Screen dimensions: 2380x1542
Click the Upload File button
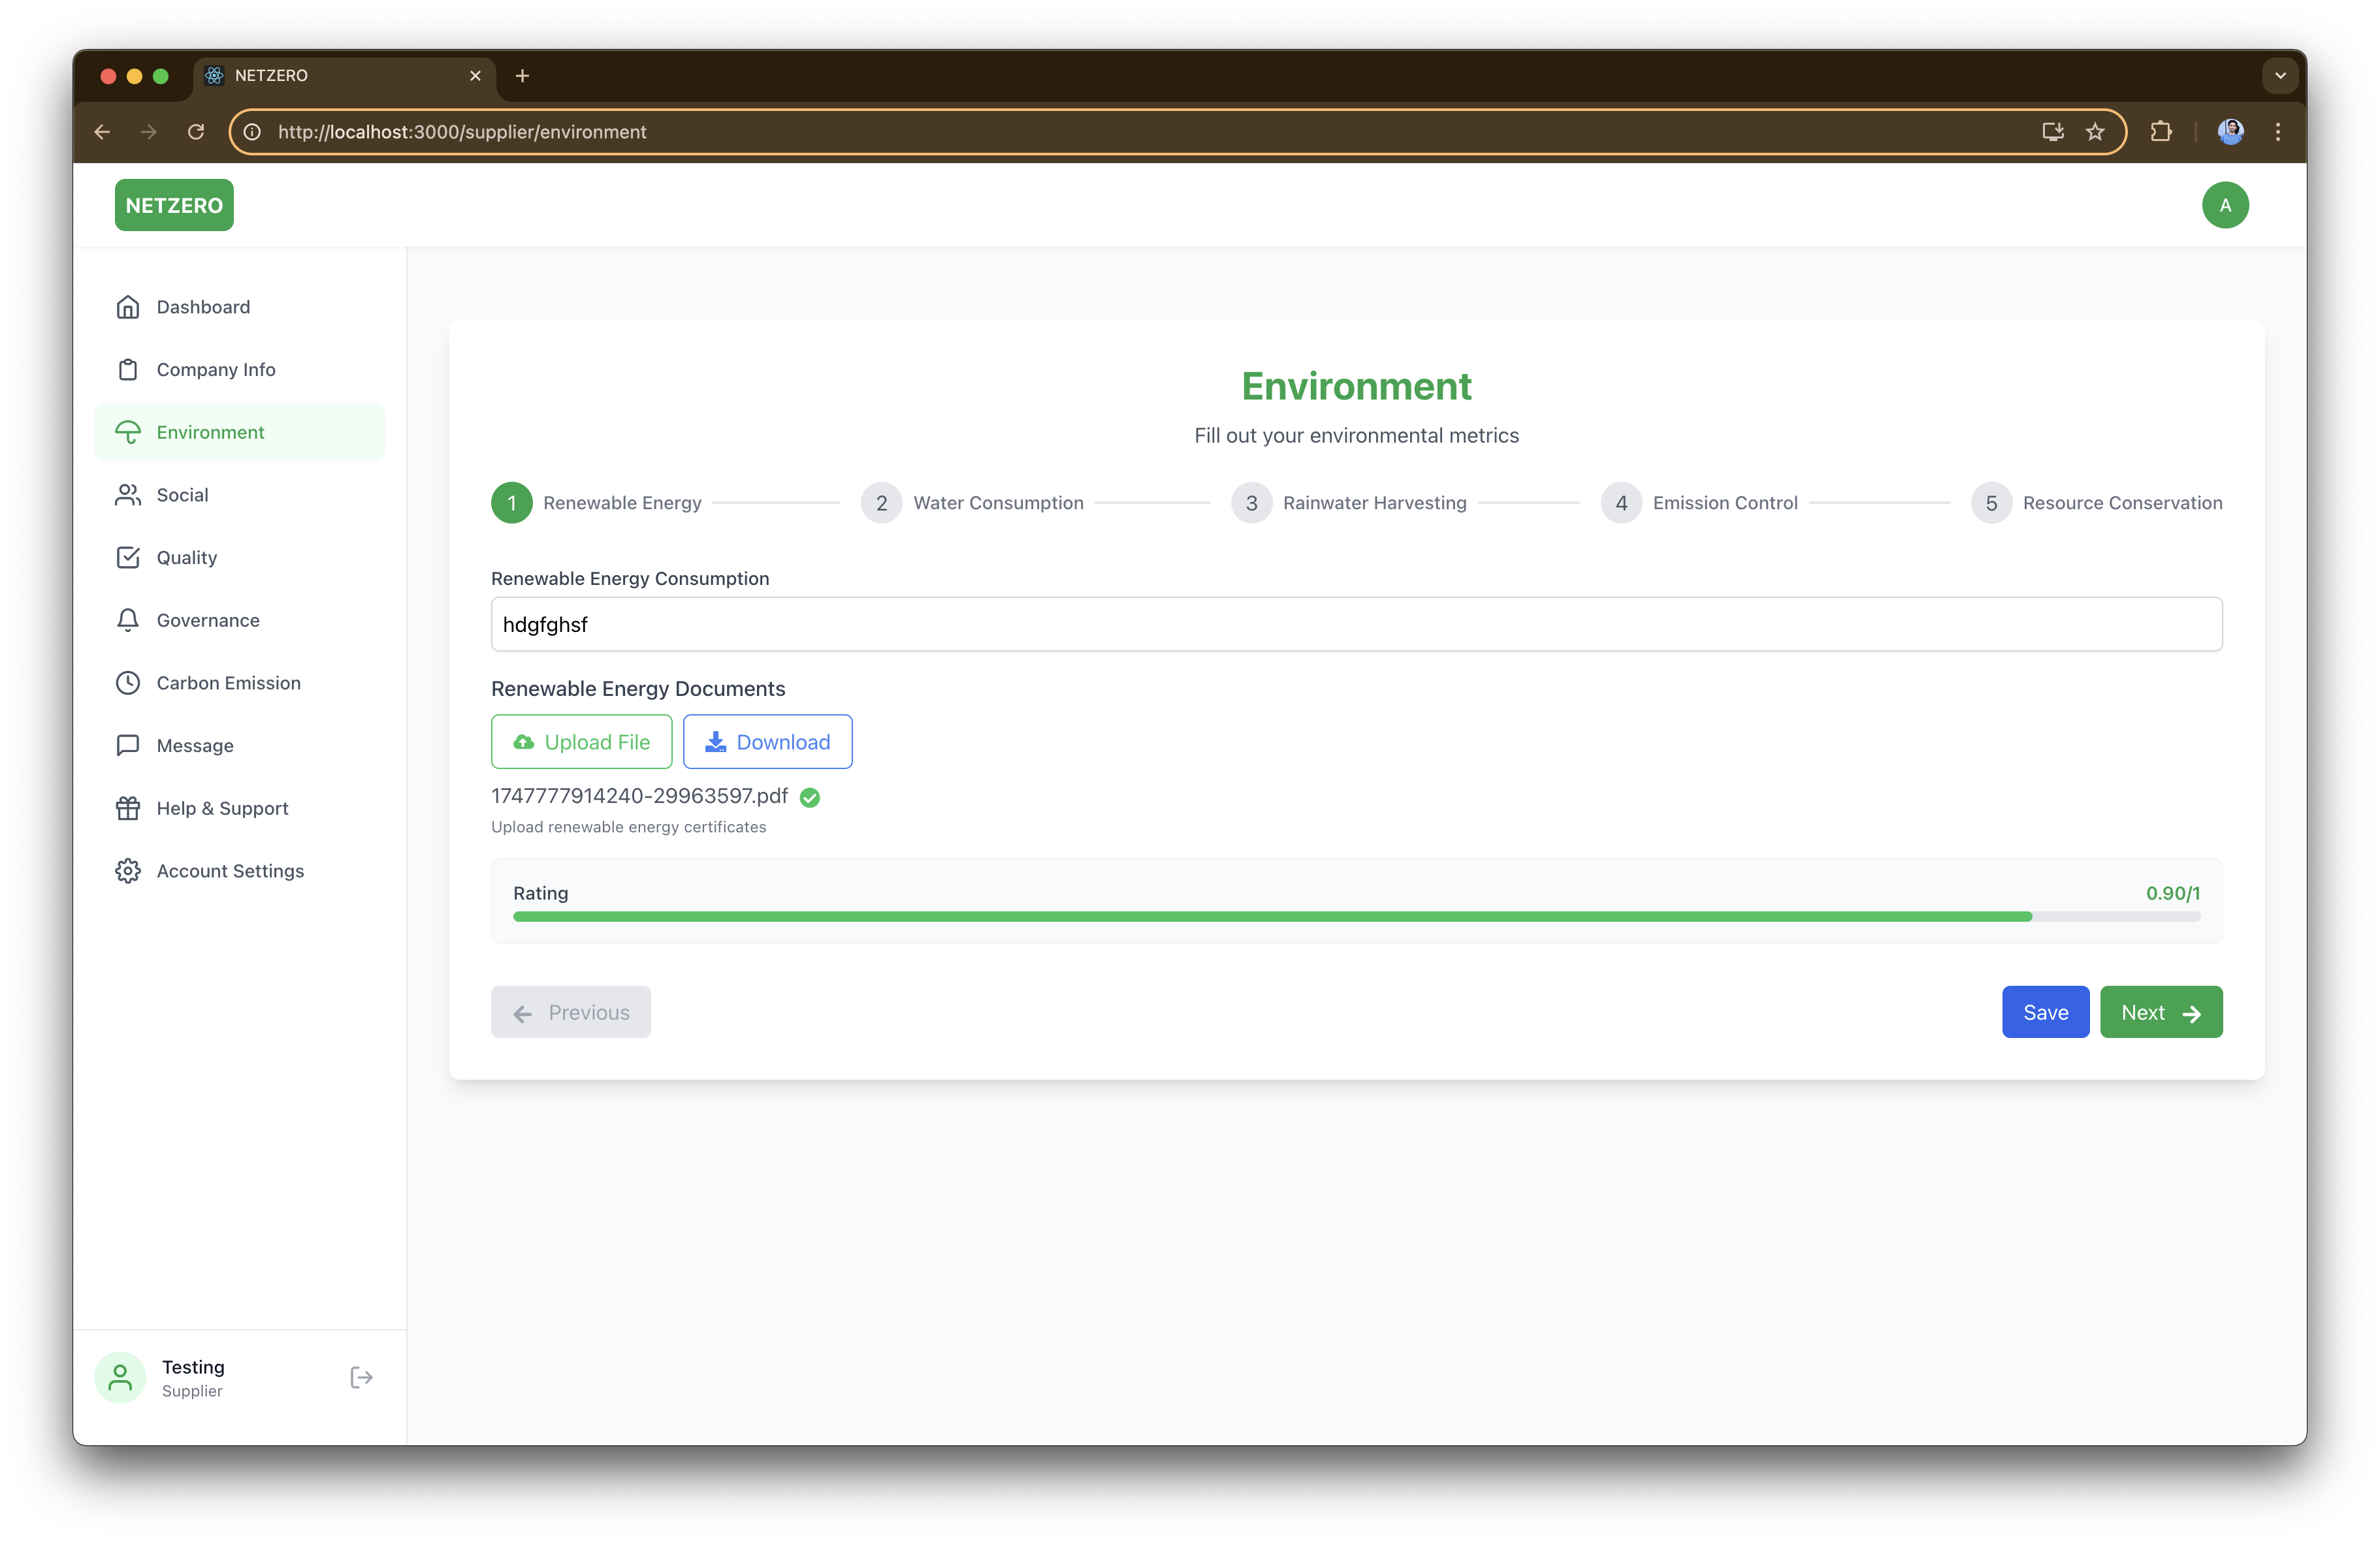pos(581,742)
